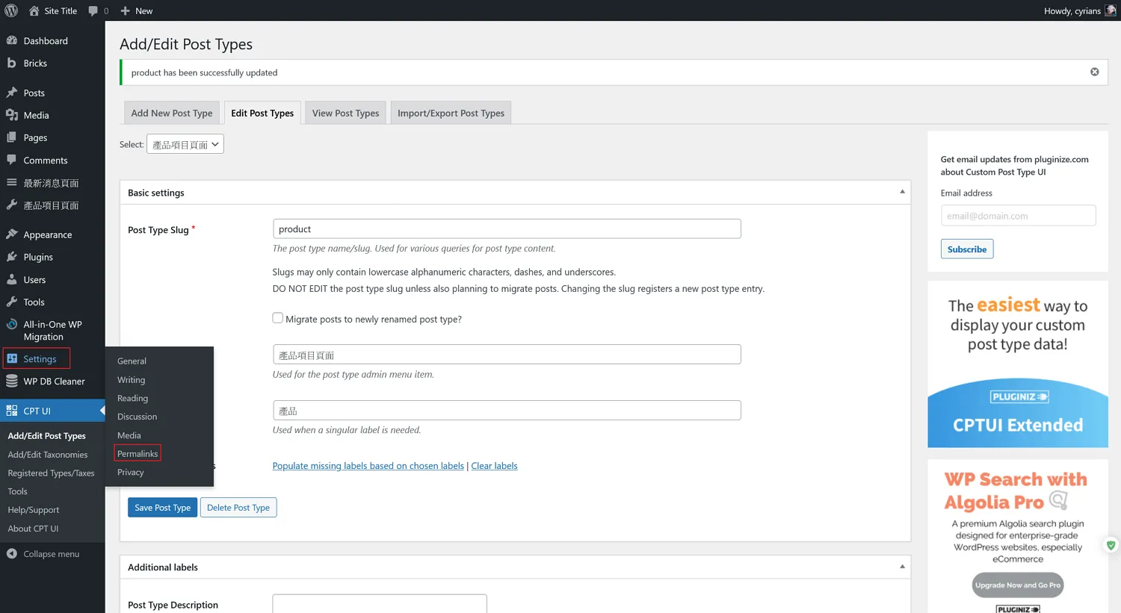Open the WP DB Cleaner database icon

pos(12,381)
